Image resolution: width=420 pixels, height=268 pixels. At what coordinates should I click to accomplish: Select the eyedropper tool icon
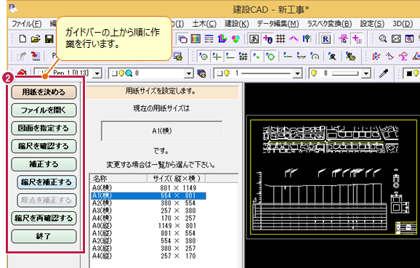tap(384, 73)
